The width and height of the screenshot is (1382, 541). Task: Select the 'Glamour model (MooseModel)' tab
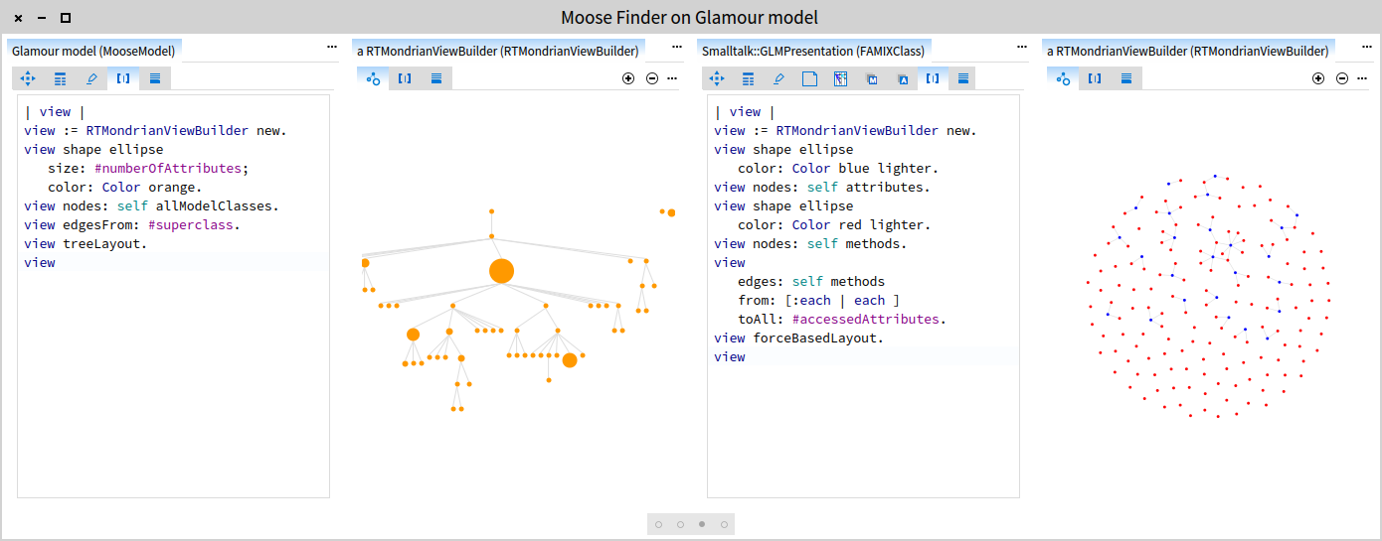[x=93, y=50]
